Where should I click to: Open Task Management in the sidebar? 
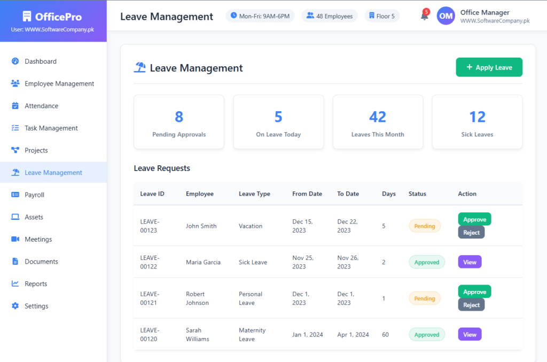point(51,128)
